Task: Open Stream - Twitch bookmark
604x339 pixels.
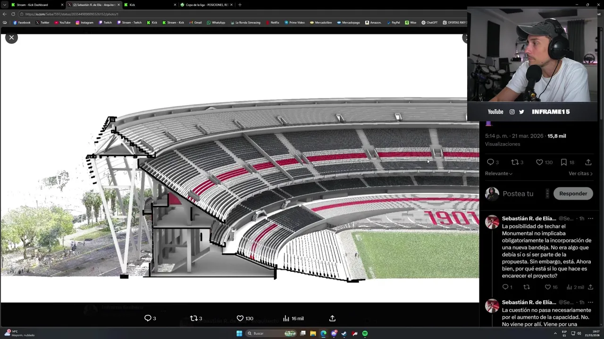Action: [129, 23]
